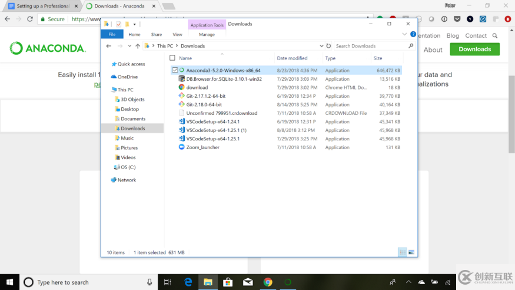
Task: Click the Anaconda logo
Action: tap(48, 48)
